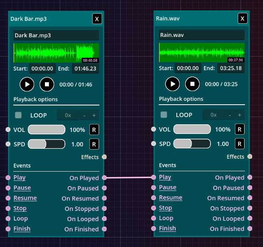
Task: Click Rain.wav volume slider
Action: click(192, 130)
